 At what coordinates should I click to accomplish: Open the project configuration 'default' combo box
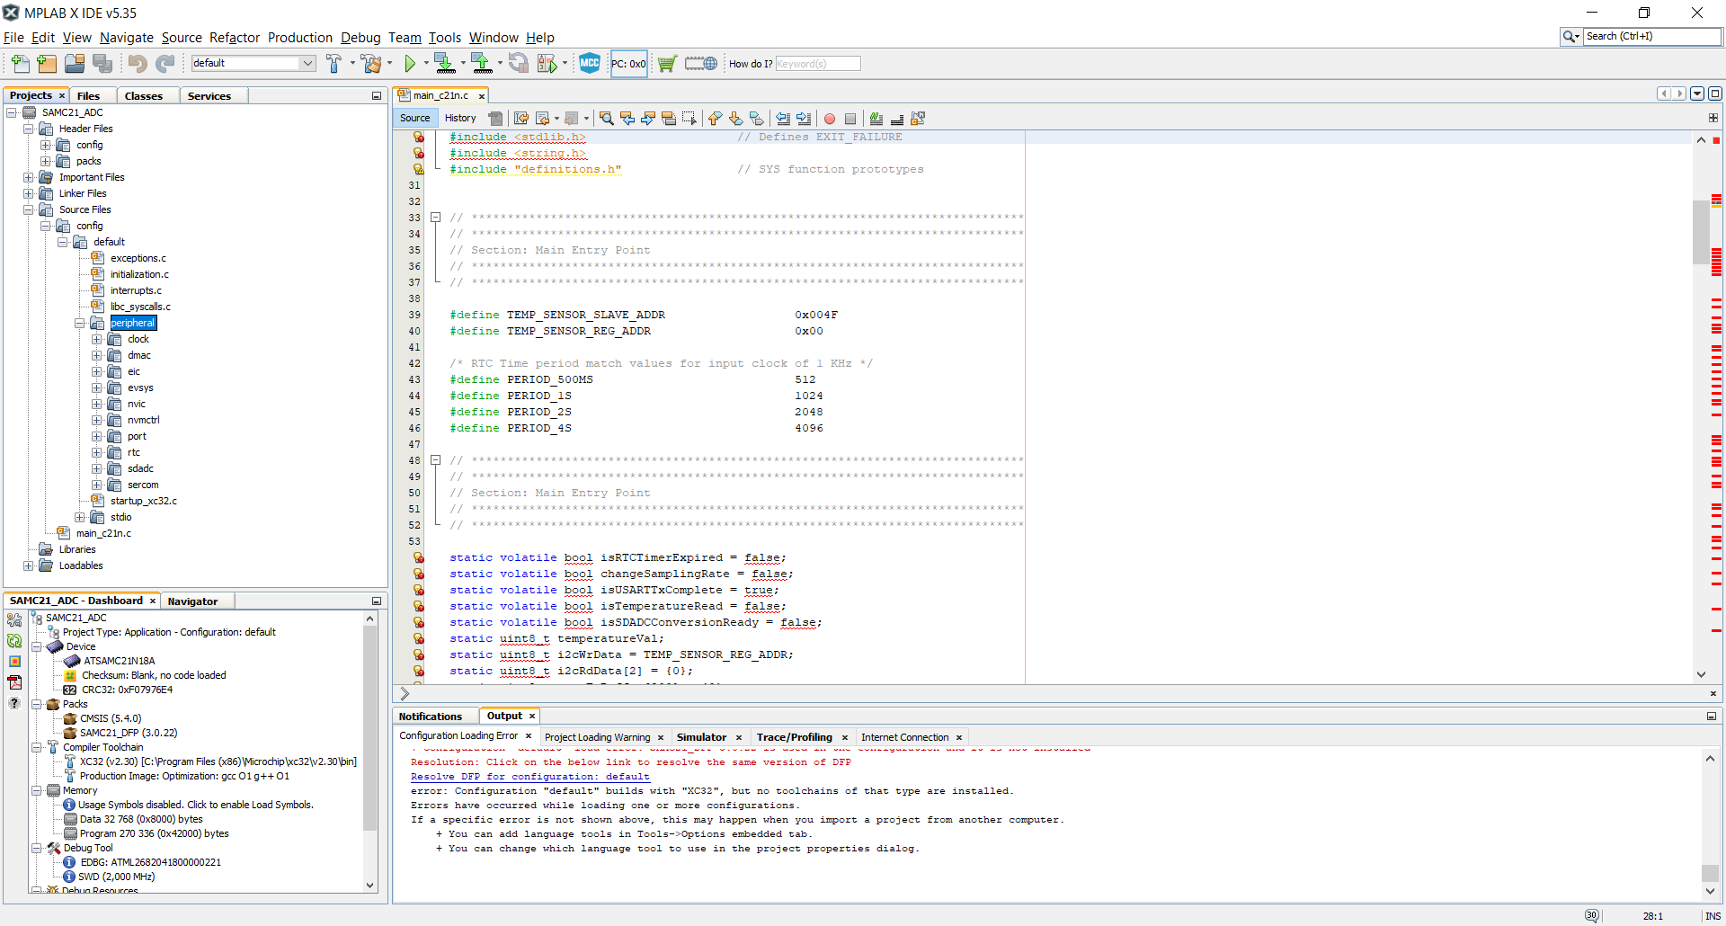click(x=253, y=63)
